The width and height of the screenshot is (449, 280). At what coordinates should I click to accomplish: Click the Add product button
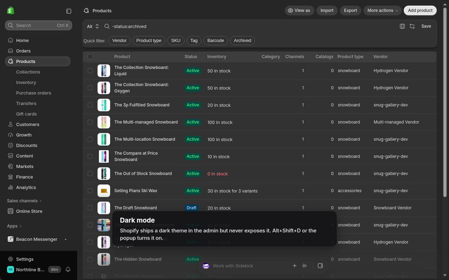coord(420,10)
